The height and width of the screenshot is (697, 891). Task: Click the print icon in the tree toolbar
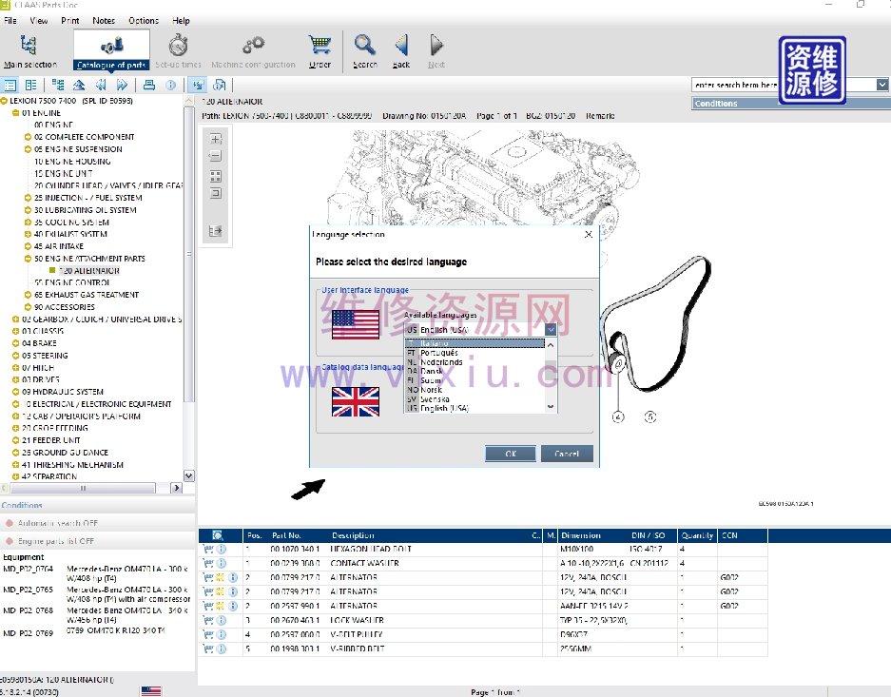pyautogui.click(x=149, y=85)
